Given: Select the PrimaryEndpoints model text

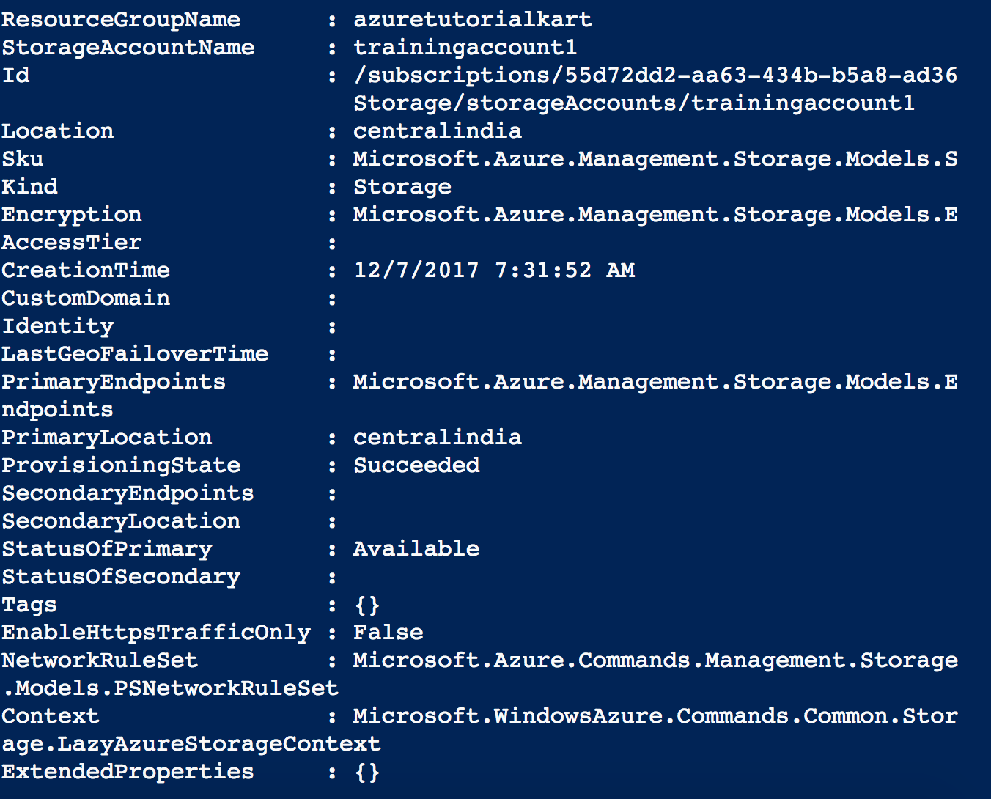Looking at the screenshot, I should pyautogui.click(x=655, y=382).
